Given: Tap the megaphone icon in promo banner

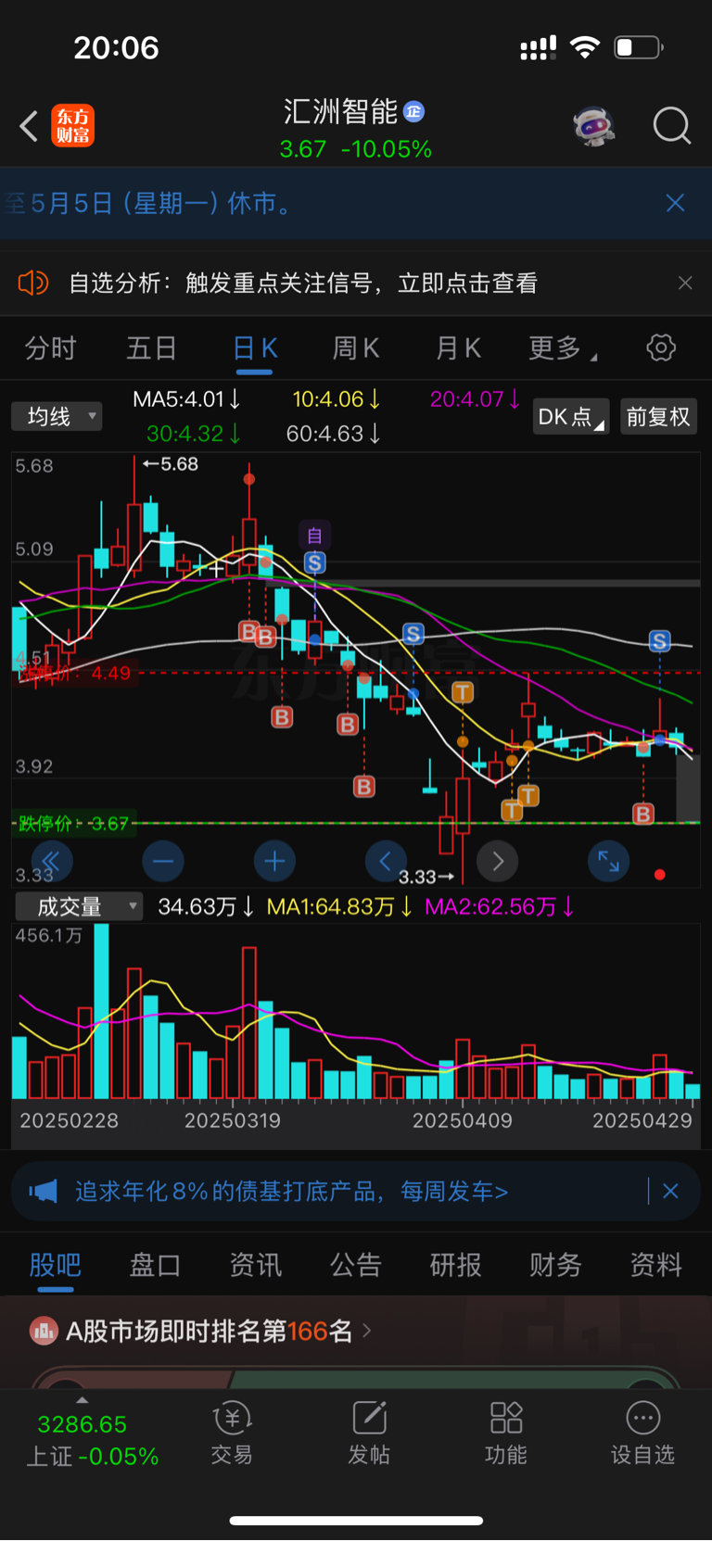Looking at the screenshot, I should click(x=44, y=1192).
